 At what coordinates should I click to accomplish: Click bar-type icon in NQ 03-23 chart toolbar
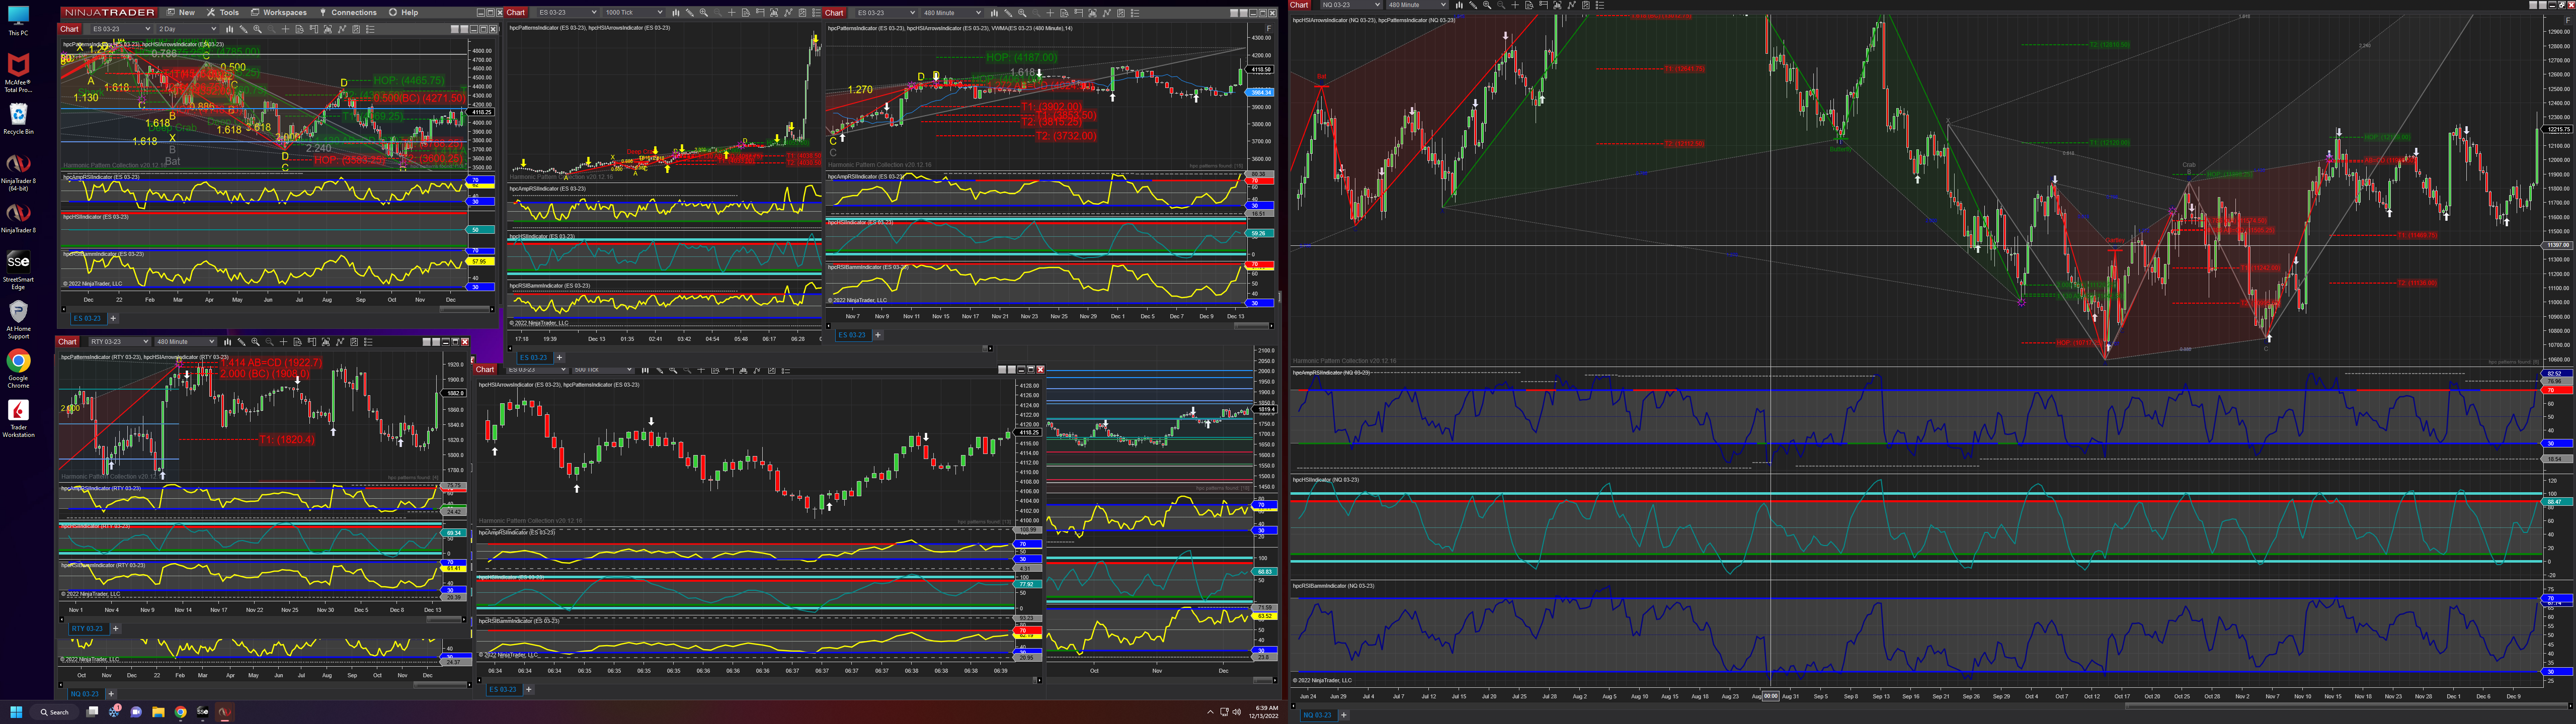(1459, 5)
